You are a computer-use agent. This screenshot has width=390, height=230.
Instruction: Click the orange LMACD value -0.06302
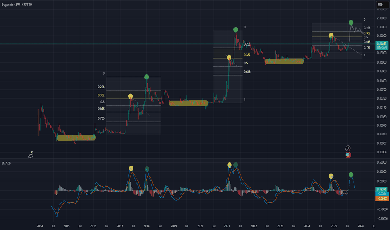pos(382,198)
